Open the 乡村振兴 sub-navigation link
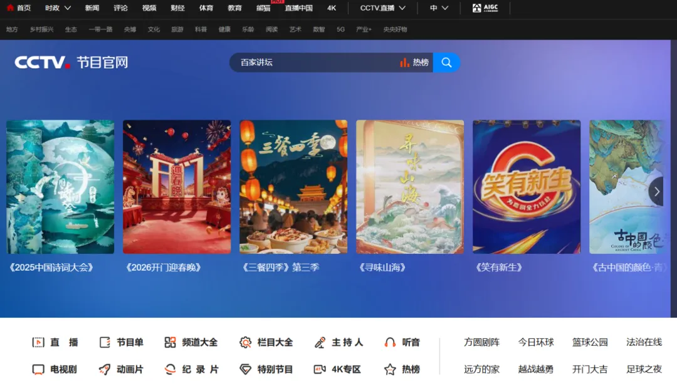This screenshot has width=677, height=391. (x=41, y=29)
